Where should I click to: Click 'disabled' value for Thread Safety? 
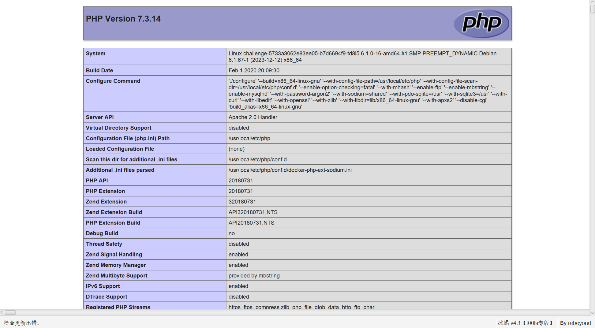239,244
